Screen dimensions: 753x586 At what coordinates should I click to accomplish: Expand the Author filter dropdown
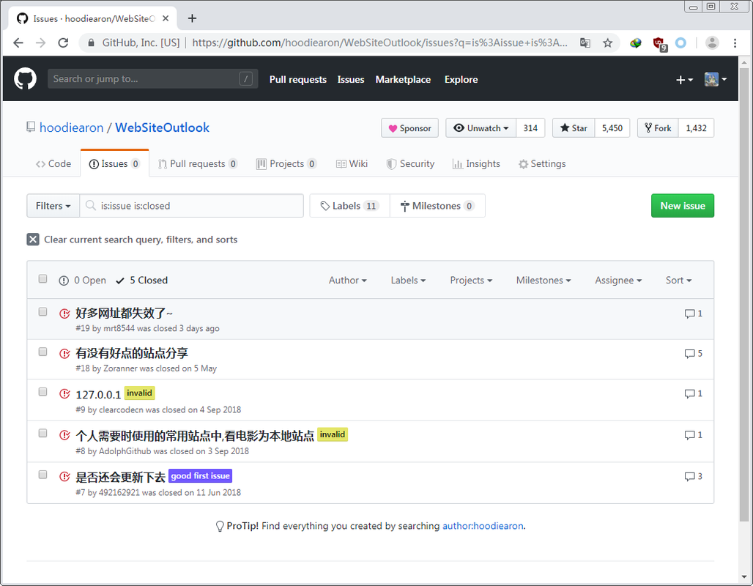click(348, 280)
